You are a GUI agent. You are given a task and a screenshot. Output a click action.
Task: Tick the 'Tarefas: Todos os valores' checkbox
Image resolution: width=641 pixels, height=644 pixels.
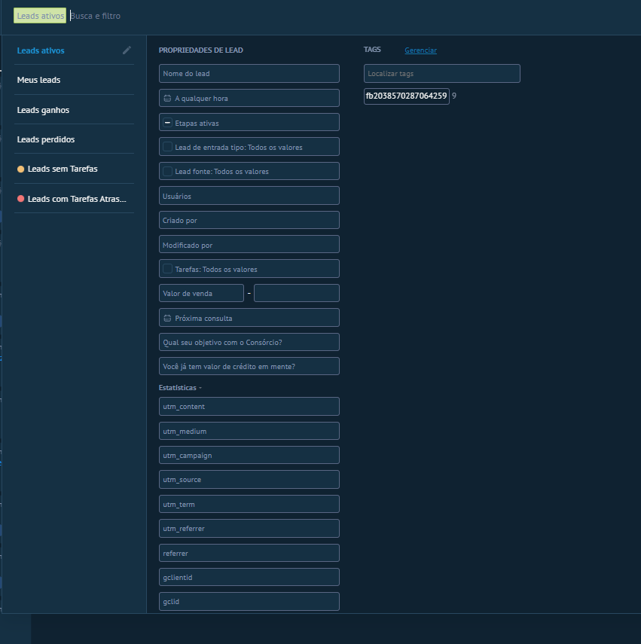pyautogui.click(x=167, y=269)
